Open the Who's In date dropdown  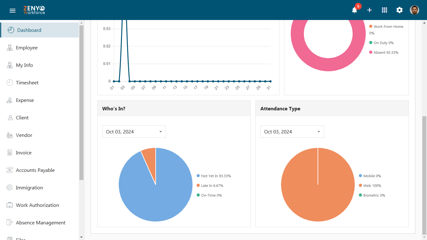tap(134, 132)
